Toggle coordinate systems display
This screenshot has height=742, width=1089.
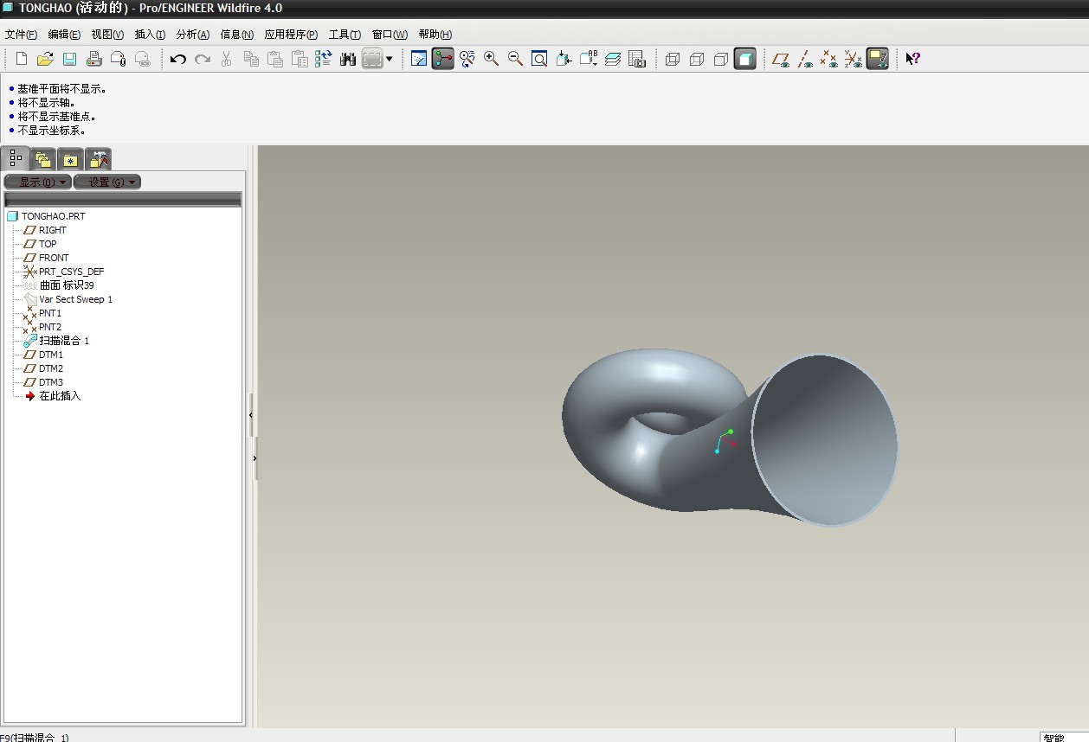854,59
